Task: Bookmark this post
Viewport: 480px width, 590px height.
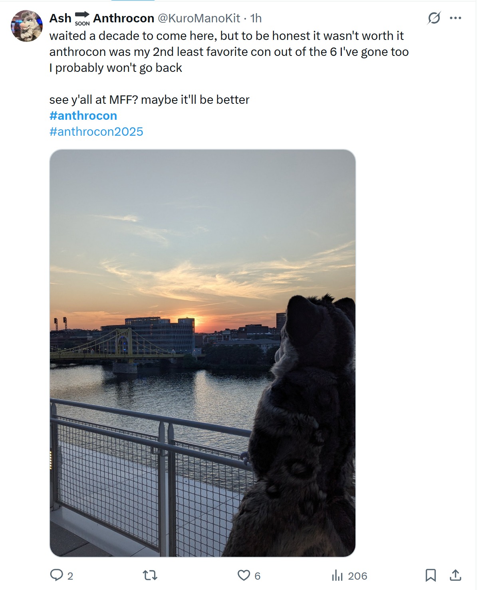Action: tap(430, 575)
